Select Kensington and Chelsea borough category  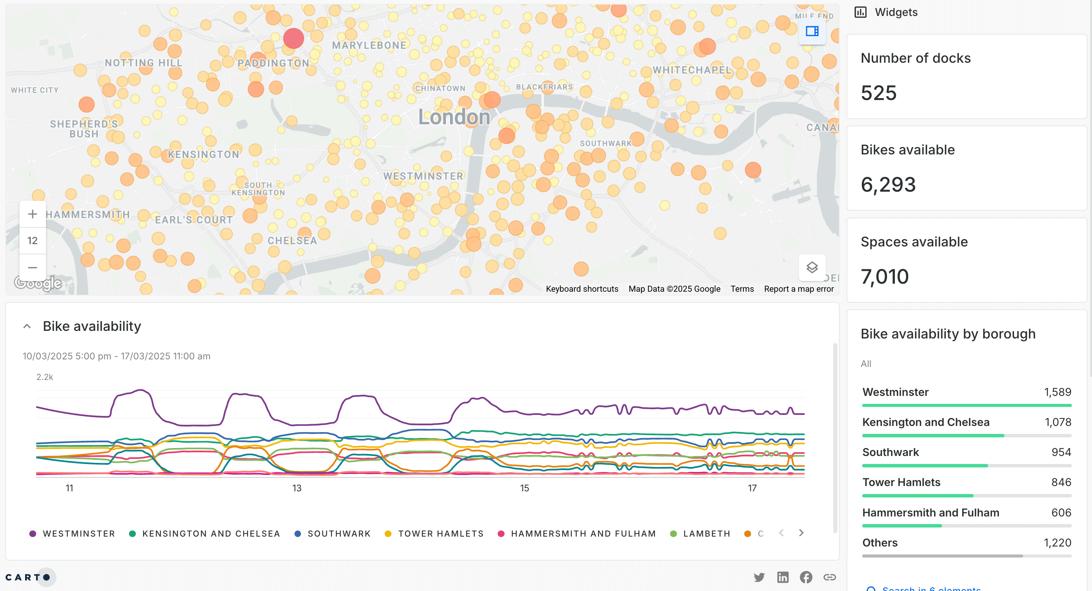(x=925, y=422)
